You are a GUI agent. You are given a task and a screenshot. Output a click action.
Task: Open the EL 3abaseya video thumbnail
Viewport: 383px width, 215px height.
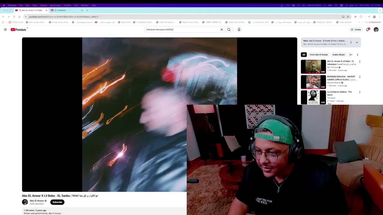coord(313,67)
